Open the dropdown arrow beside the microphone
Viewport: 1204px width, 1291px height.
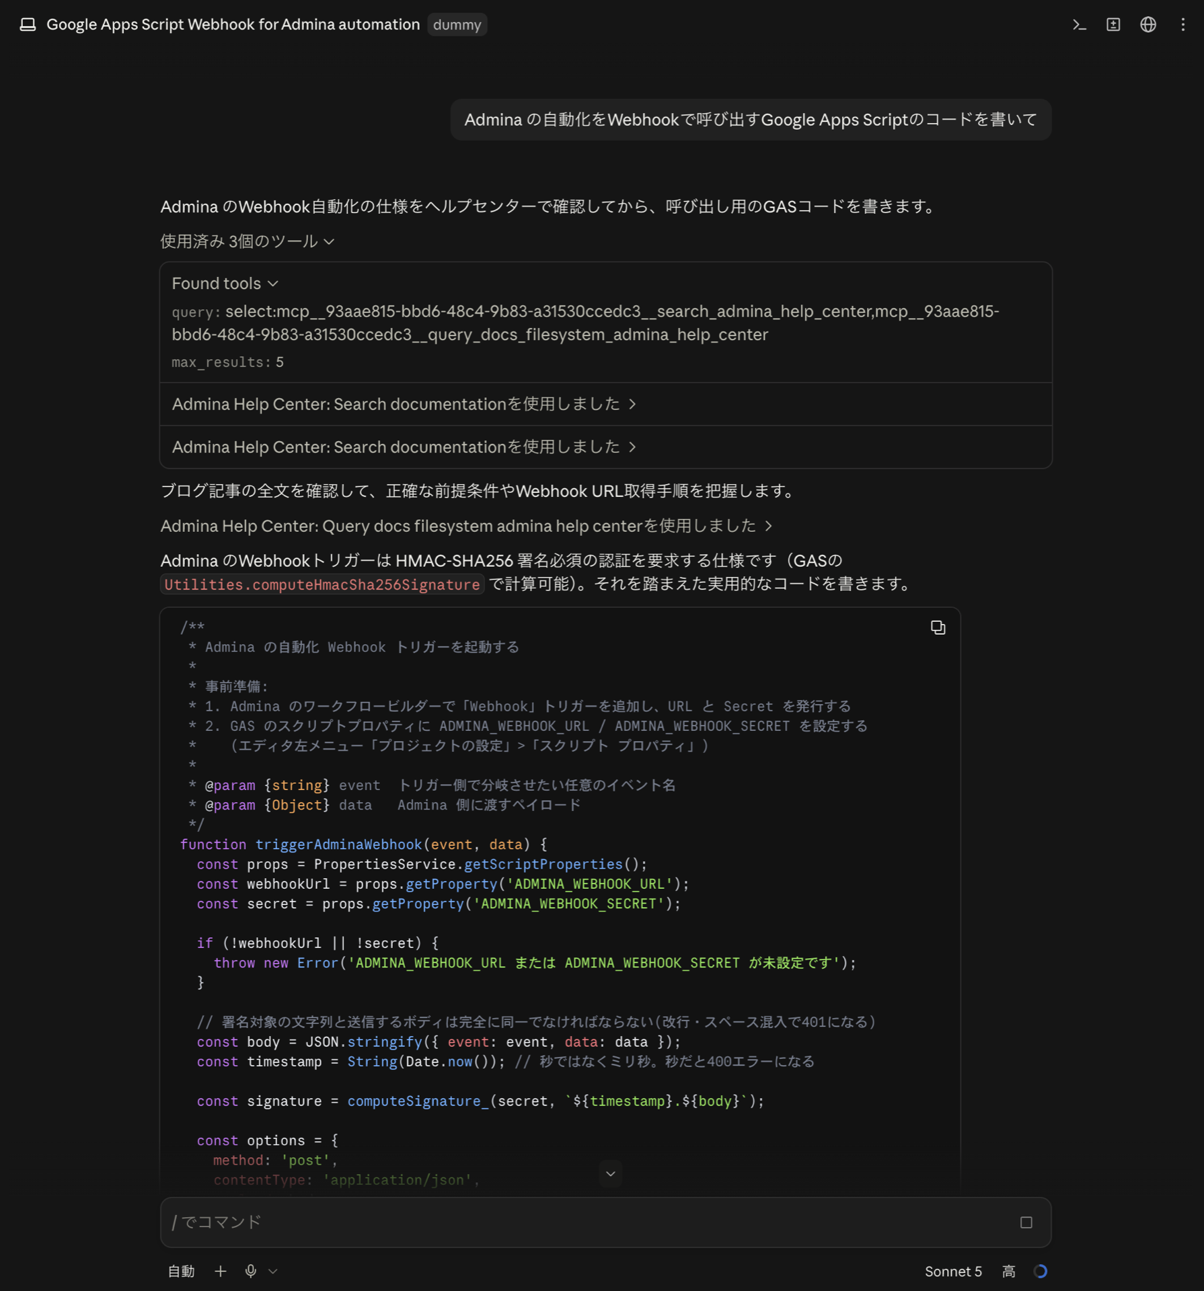pos(272,1271)
